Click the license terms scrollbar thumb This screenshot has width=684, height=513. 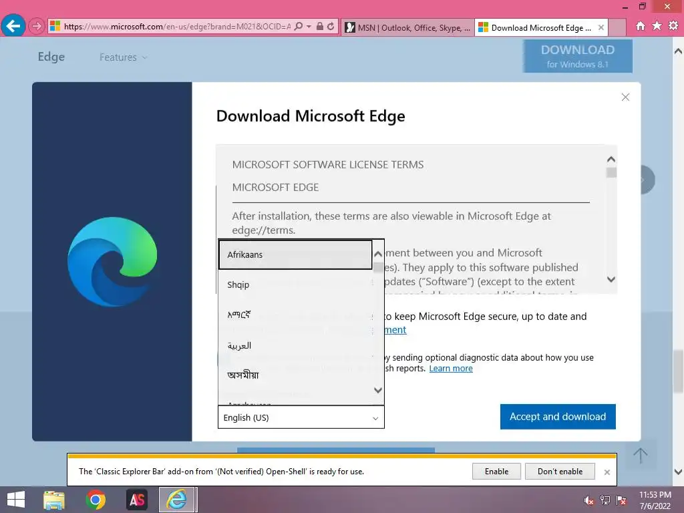point(611,173)
